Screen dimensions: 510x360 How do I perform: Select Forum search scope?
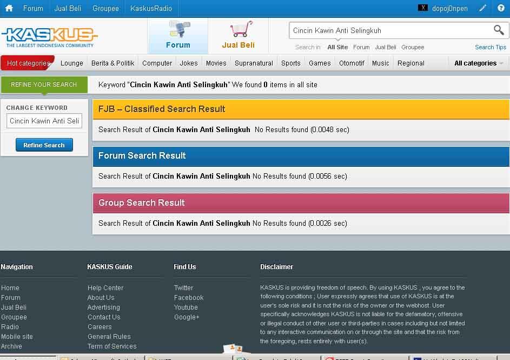361,47
